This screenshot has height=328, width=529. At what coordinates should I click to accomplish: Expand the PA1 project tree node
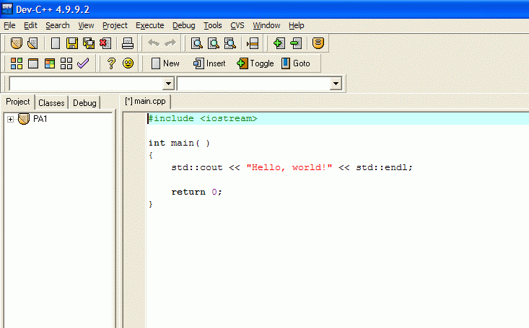[x=10, y=119]
